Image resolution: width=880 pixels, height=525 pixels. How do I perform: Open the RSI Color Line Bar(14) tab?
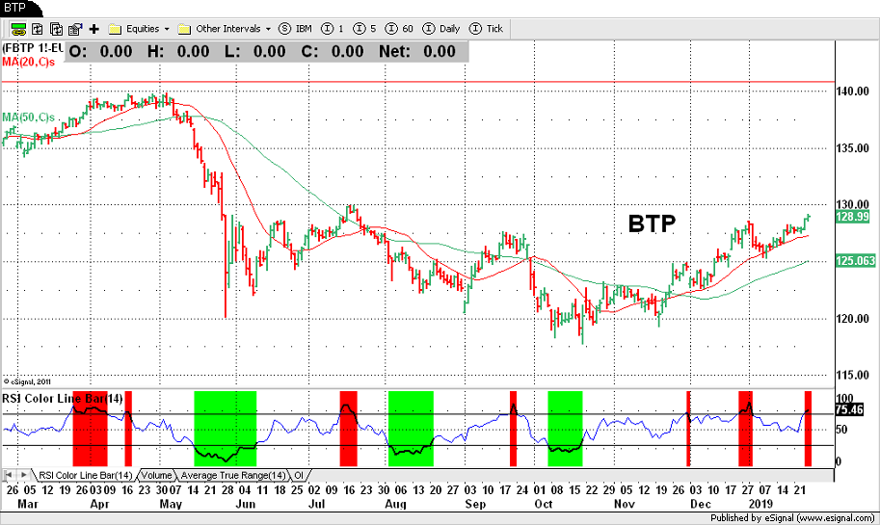pyautogui.click(x=86, y=476)
